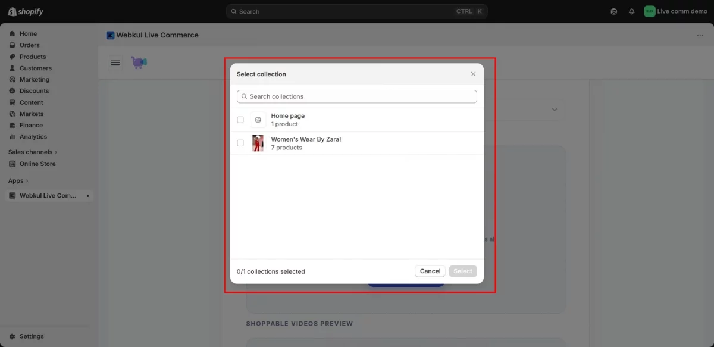
Task: Open the app hamburger menu
Action: (x=115, y=62)
